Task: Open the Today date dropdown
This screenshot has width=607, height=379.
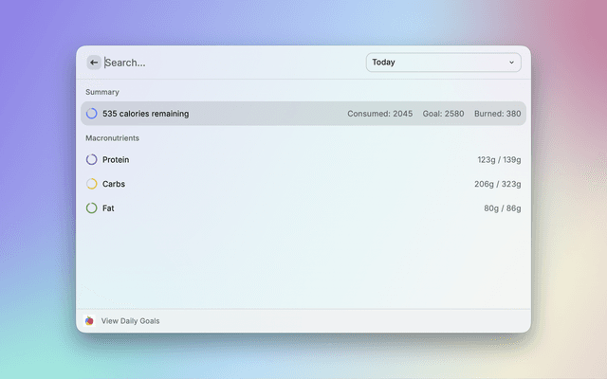Action: click(442, 63)
